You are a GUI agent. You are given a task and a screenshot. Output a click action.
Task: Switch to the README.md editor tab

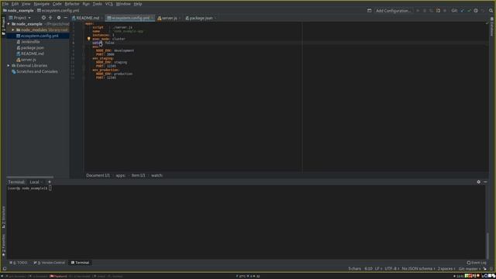coord(88,18)
